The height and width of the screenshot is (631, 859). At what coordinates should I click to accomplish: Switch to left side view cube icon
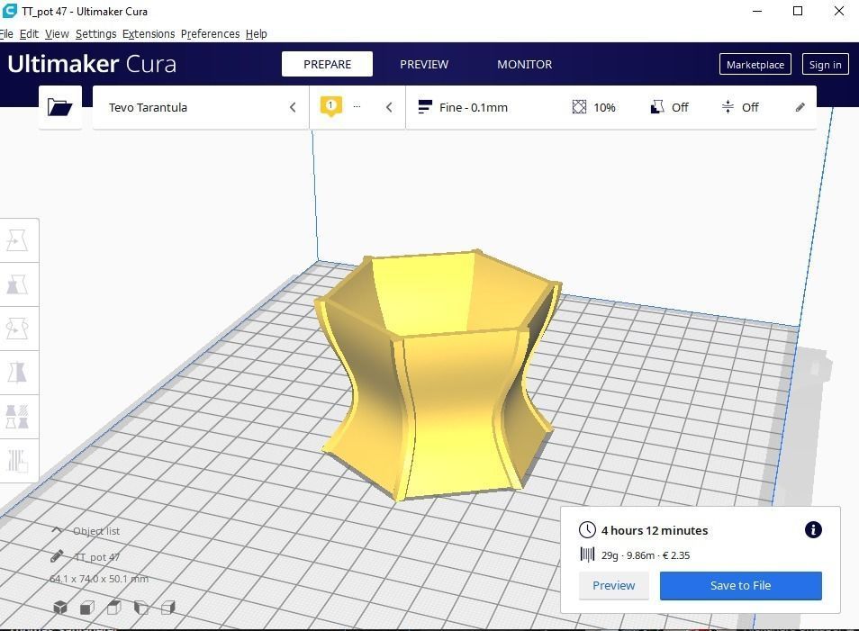(x=141, y=607)
